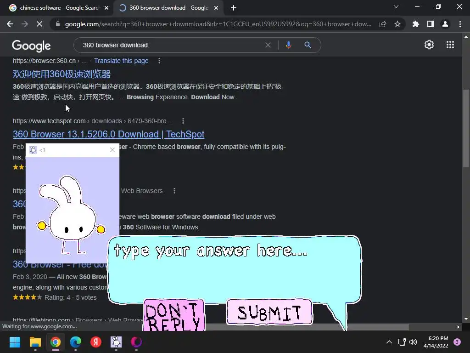
Task: Go forward to the next page
Action: (x=25, y=24)
